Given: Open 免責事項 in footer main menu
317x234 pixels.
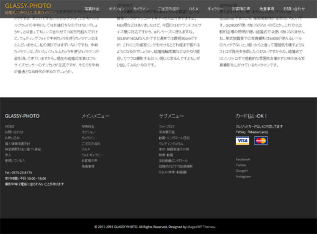Looking at the screenshot, I should click(88, 166).
